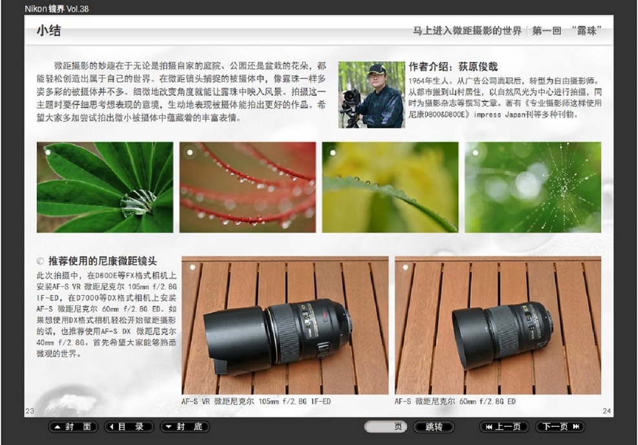Click the bullet icon beside 推荐使用的尼康微距镜头
This screenshot has width=638, height=445.
tap(41, 262)
